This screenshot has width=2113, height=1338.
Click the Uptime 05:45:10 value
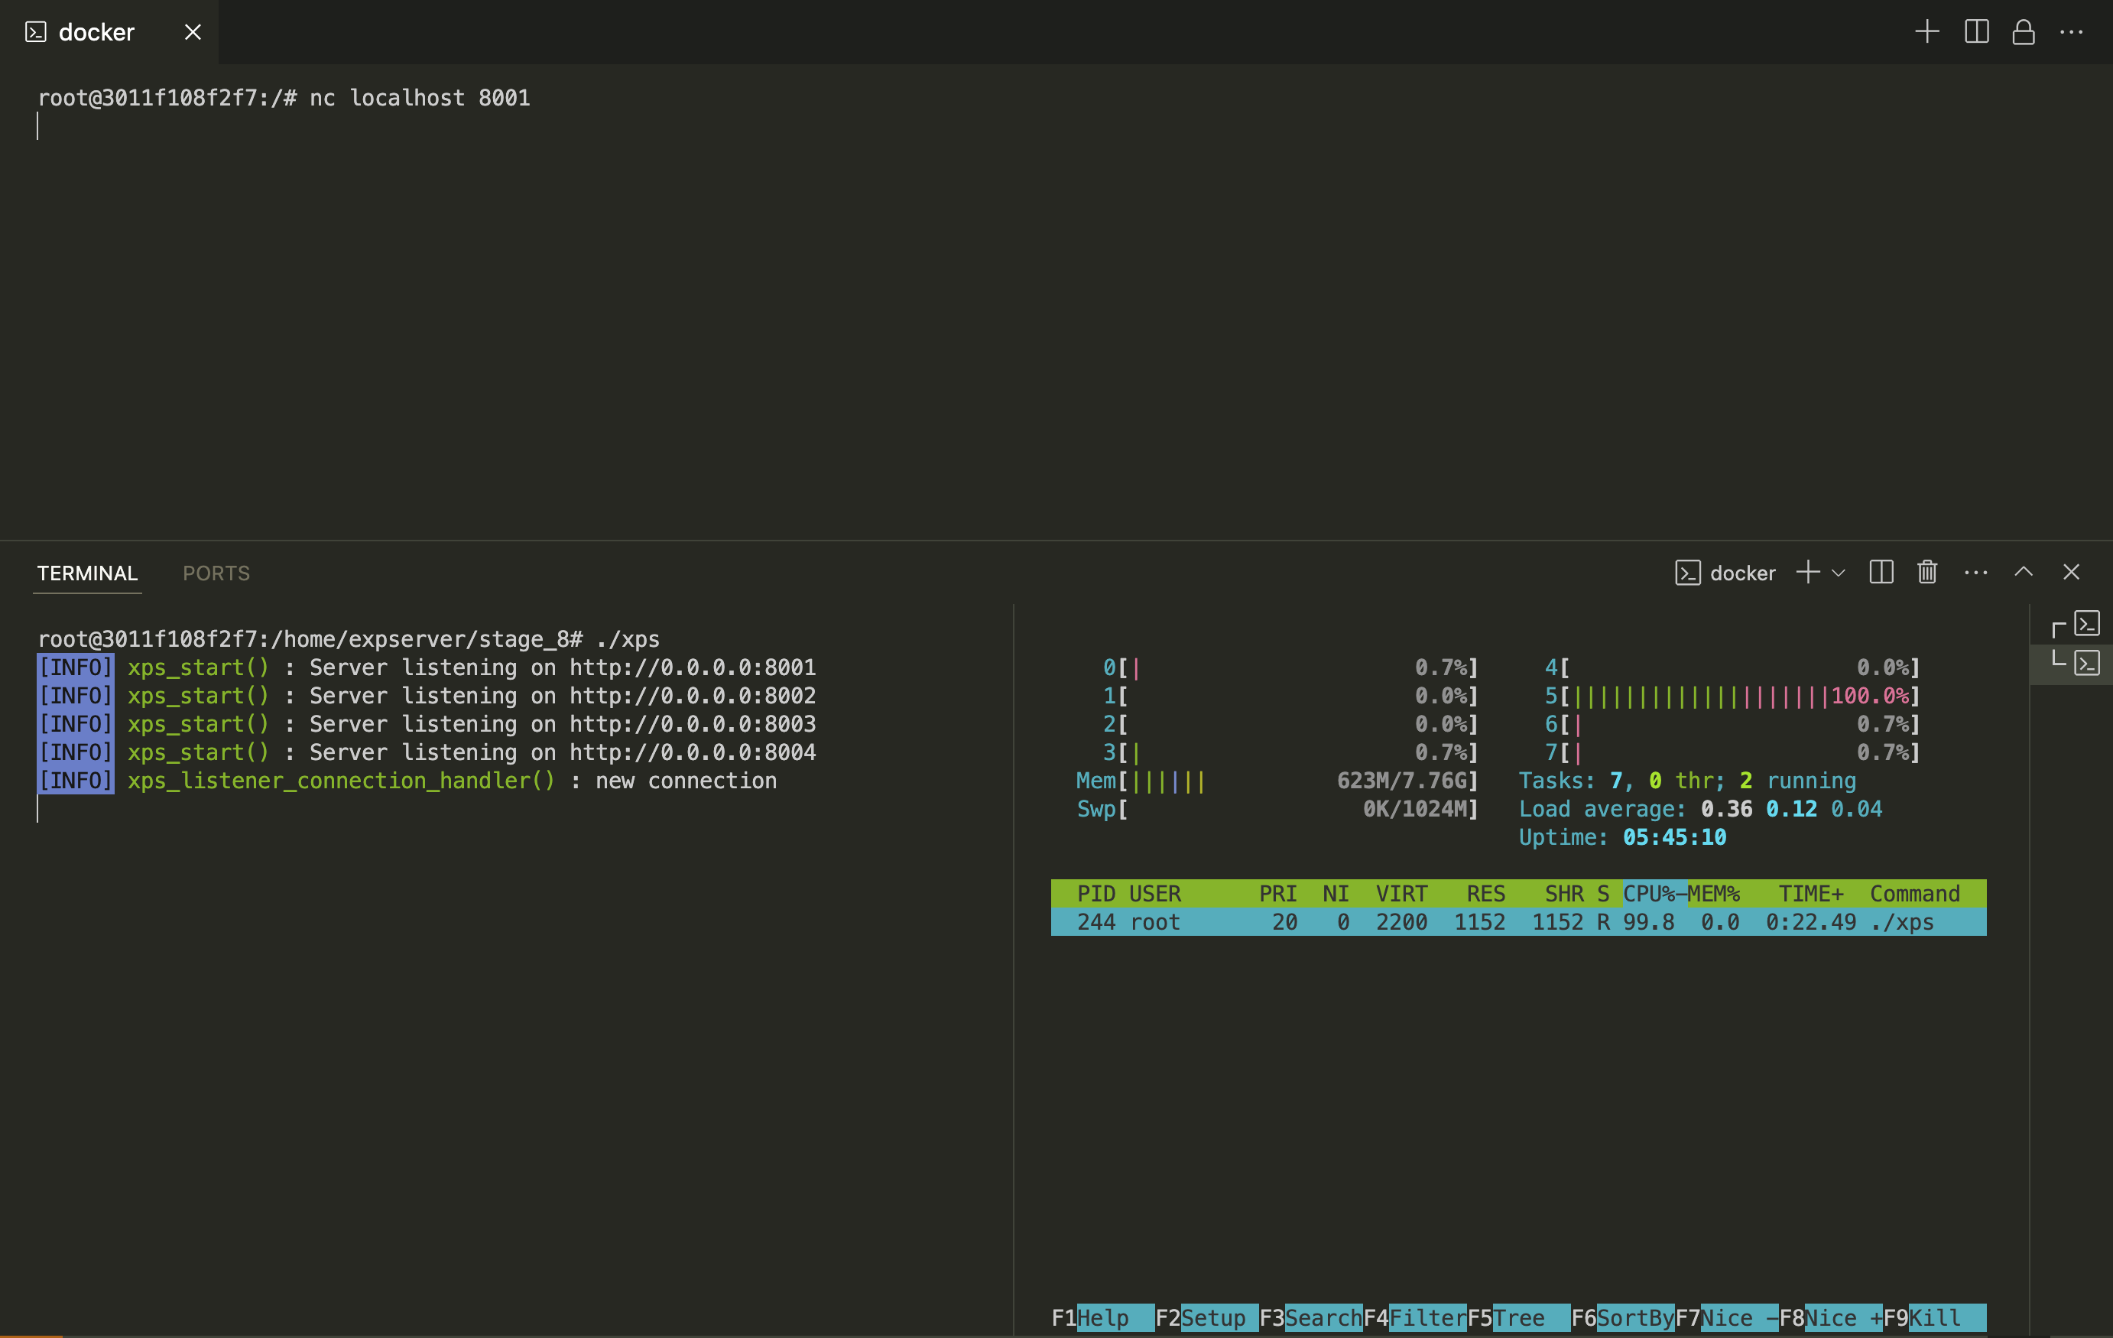(x=1674, y=837)
